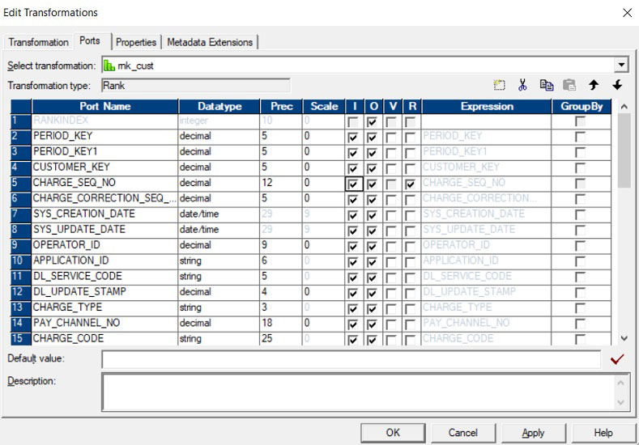639x445 pixels.
Task: Click the Copy port icon
Action: point(547,85)
